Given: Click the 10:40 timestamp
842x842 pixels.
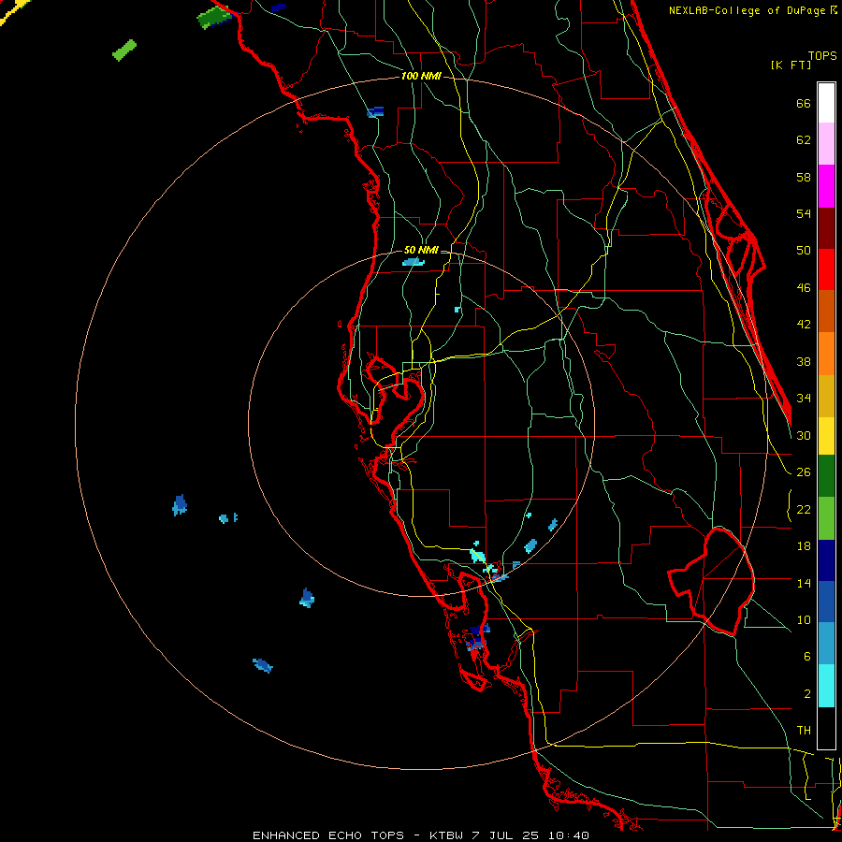Looking at the screenshot, I should click(x=569, y=835).
